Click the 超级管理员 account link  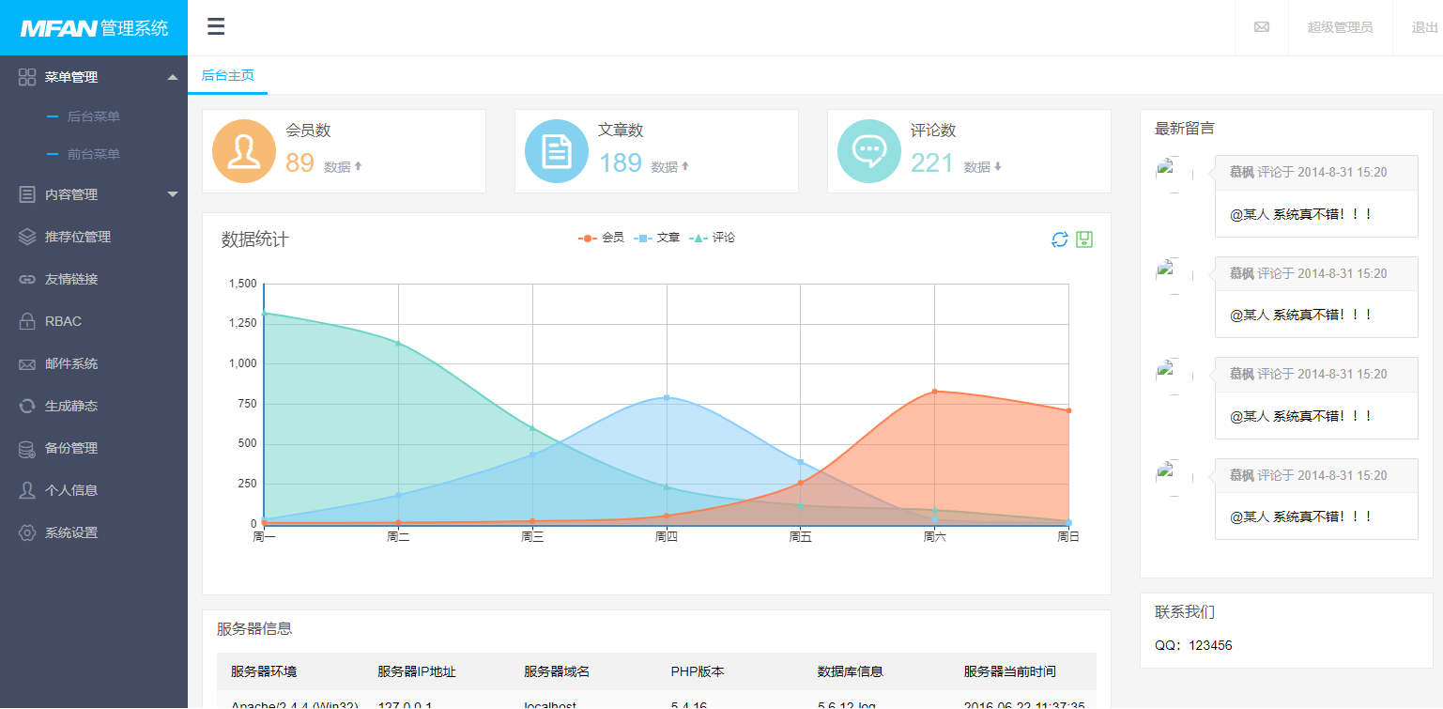pyautogui.click(x=1340, y=26)
